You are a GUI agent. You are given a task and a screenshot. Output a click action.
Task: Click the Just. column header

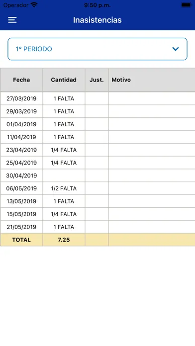(97, 80)
